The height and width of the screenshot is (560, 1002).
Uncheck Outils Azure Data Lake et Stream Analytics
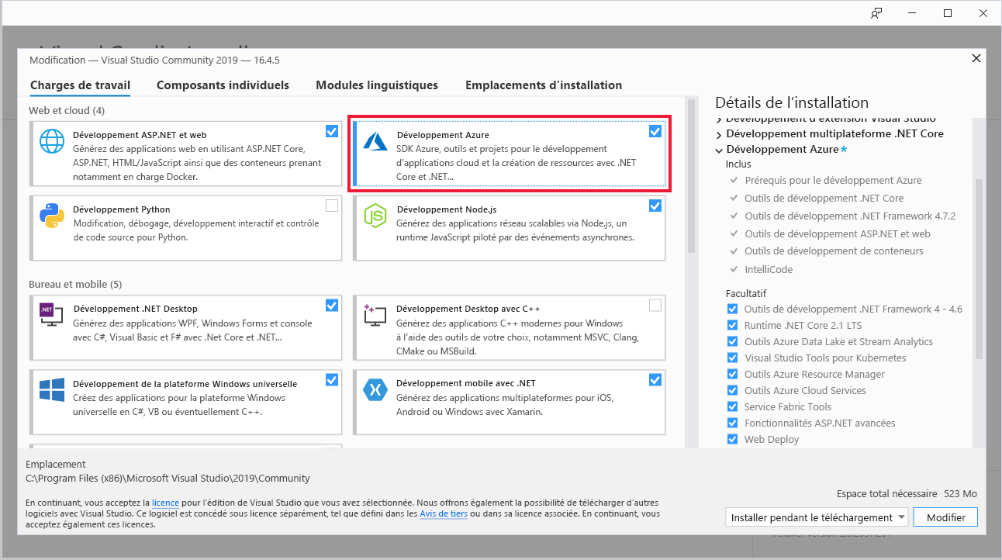click(733, 341)
